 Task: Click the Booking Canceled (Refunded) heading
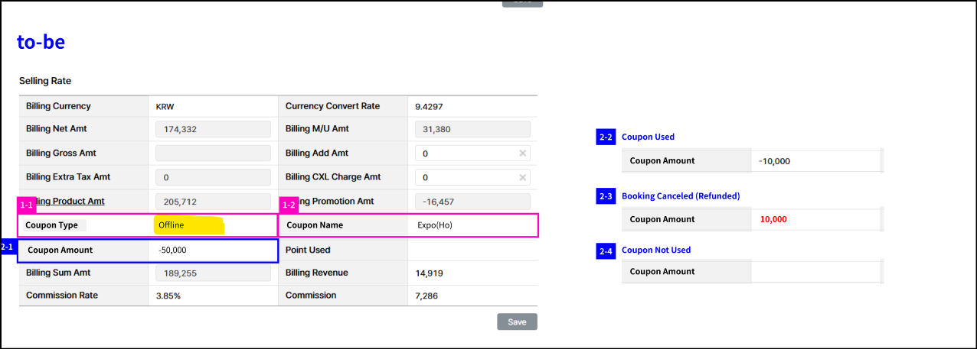pos(680,196)
